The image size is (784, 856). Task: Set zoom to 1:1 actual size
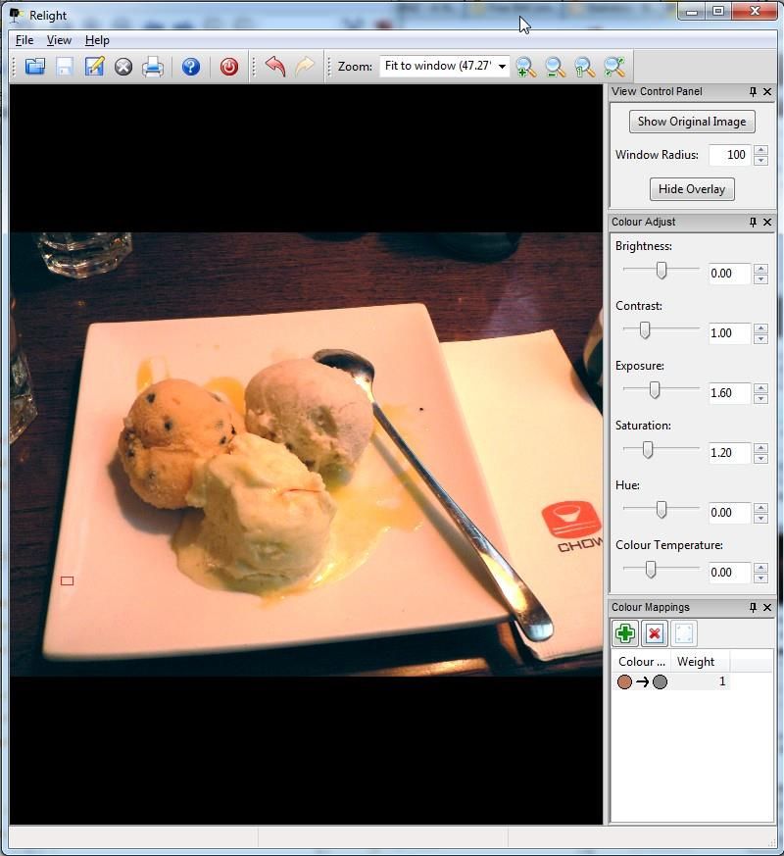(584, 67)
